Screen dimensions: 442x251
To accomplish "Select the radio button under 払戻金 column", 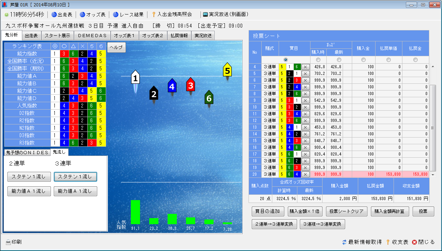I will (x=415, y=59).
